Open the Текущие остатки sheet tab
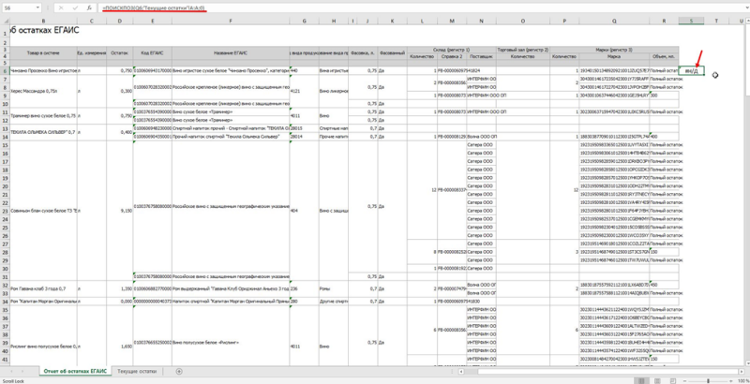This screenshot has width=750, height=384. point(131,371)
